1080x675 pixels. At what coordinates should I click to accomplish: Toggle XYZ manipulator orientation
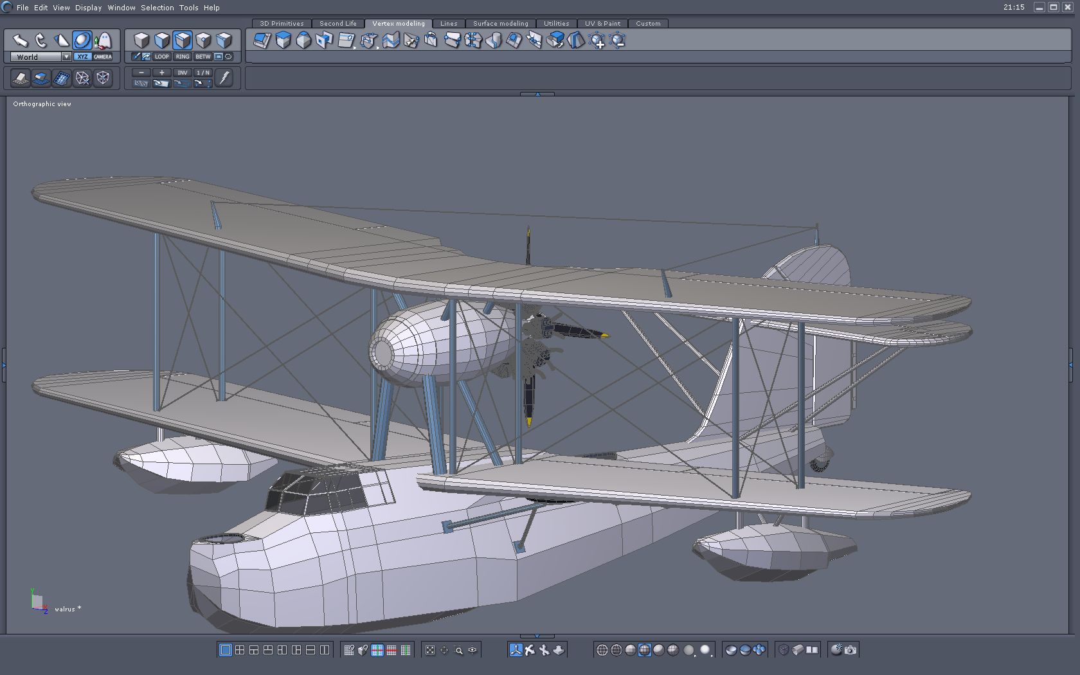click(82, 57)
